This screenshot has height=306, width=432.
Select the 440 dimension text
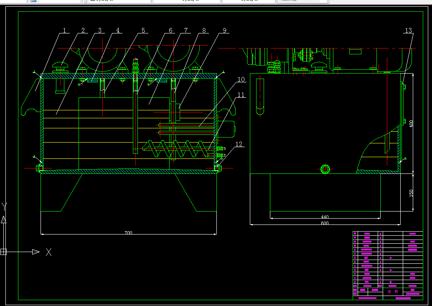(x=325, y=217)
